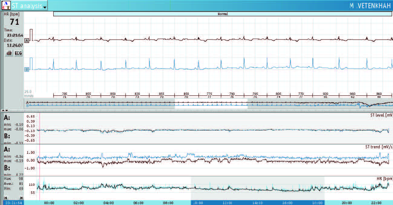
Task: Click the M.VETENKHAH patient name in title bar
Action: coord(370,6)
